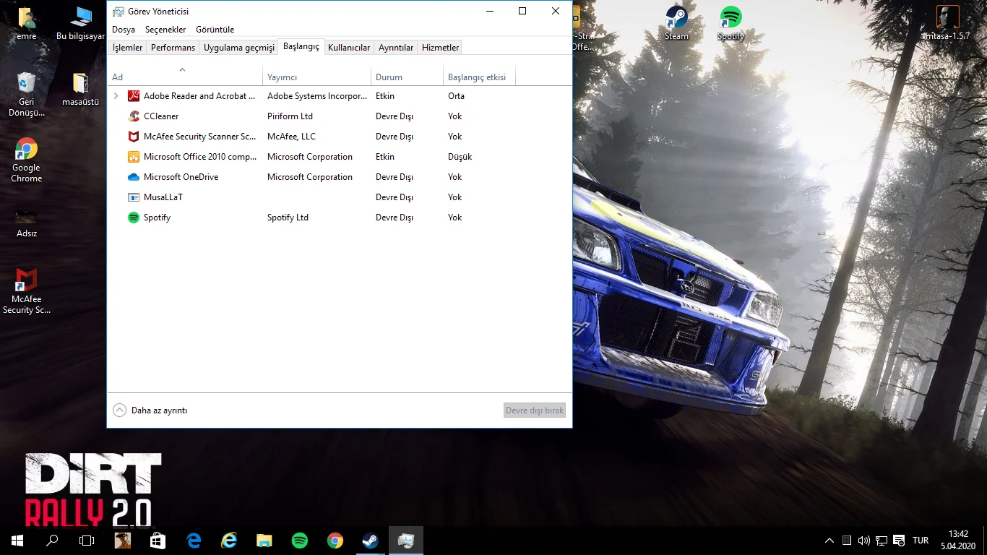Select the Başlangıç tab

[301, 46]
